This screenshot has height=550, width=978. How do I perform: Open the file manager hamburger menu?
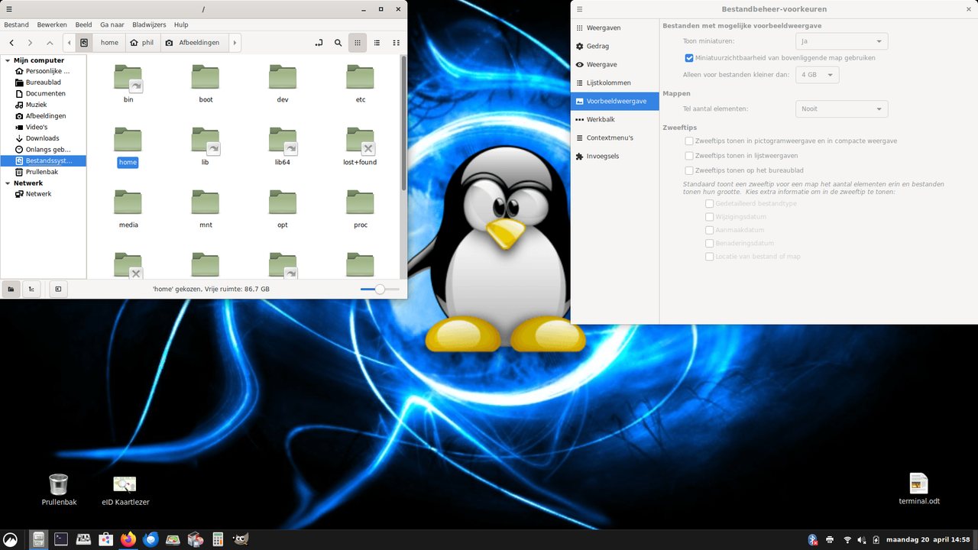[9, 9]
